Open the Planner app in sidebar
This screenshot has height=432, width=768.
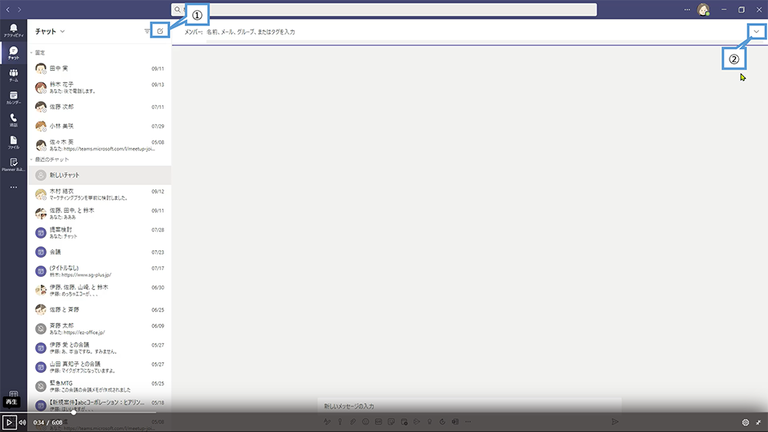13,164
